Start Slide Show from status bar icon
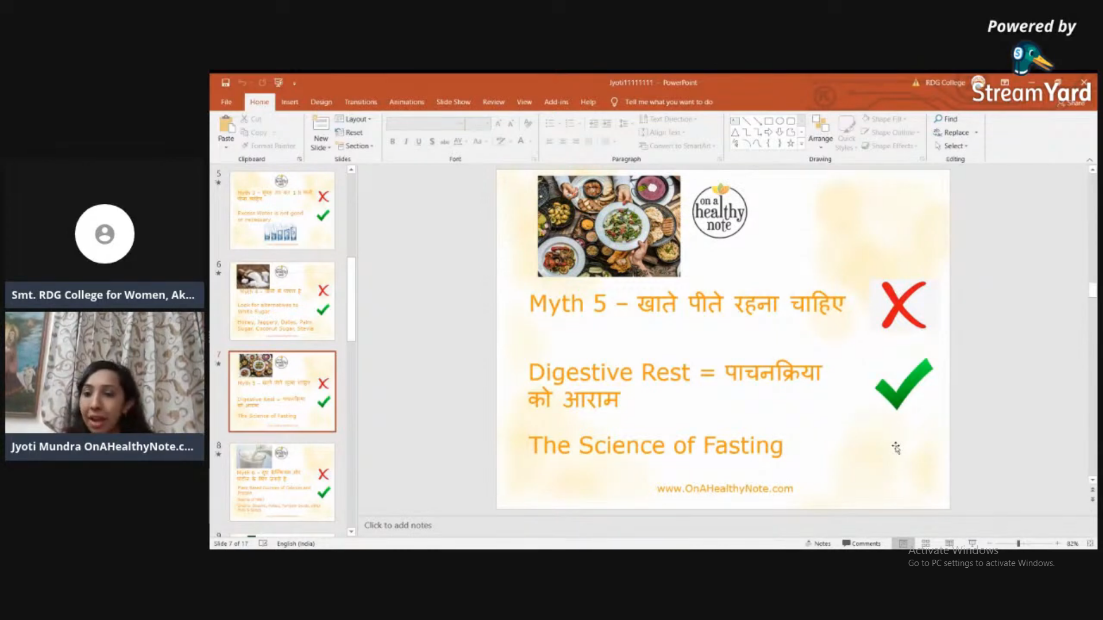The width and height of the screenshot is (1103, 620). coord(972,543)
